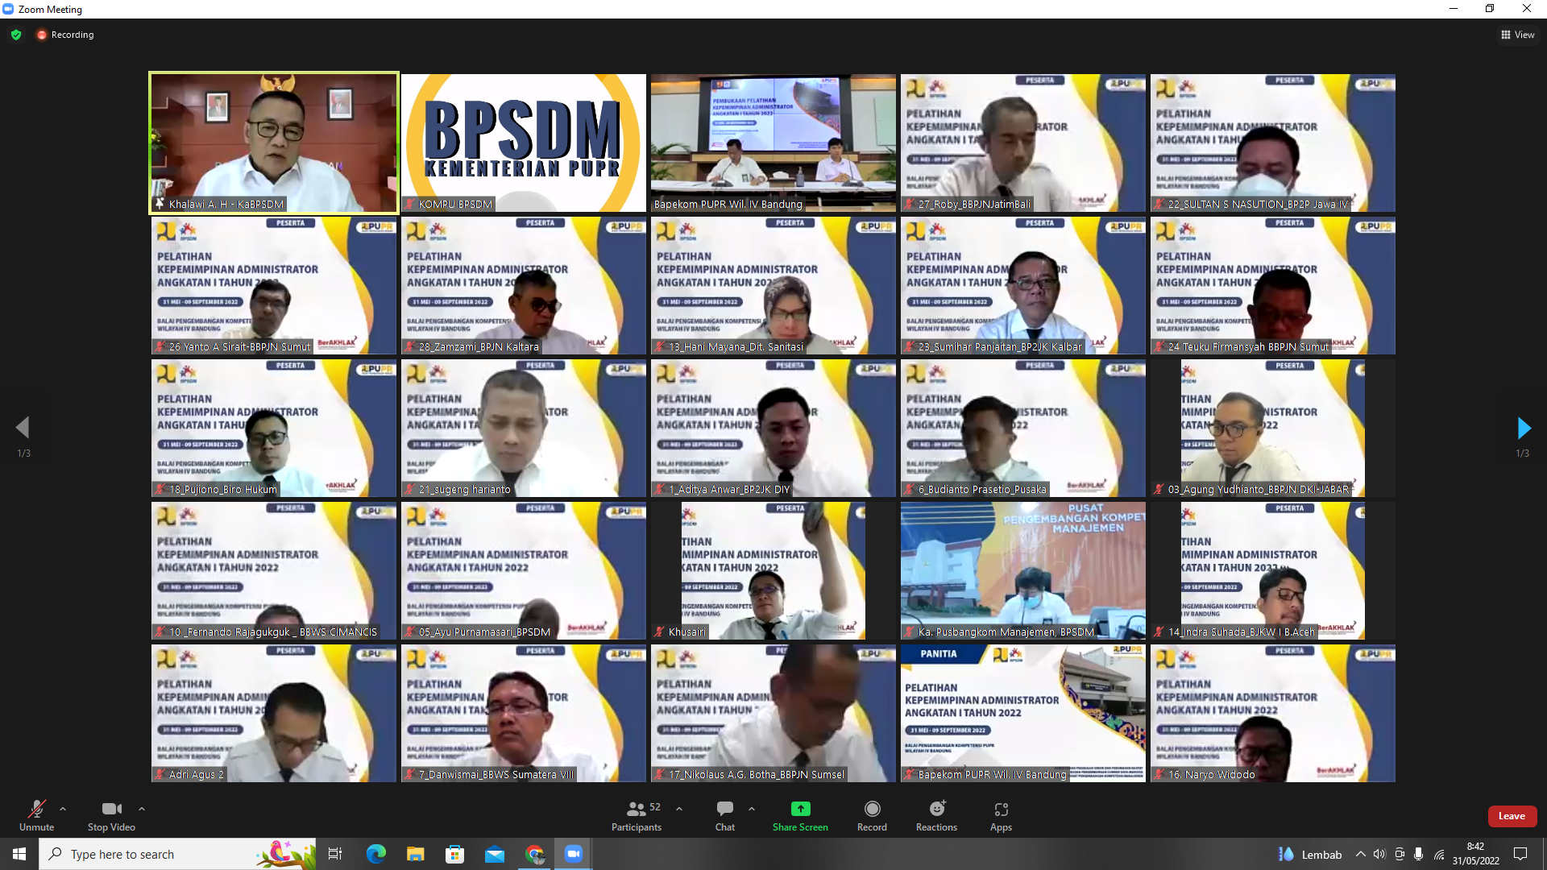Open the taskbar clock and date
Screen dimensions: 1547x870
(1476, 854)
